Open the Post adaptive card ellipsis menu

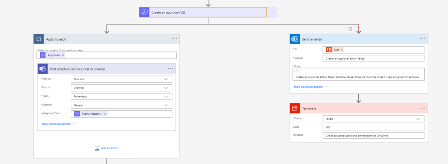pos(171,68)
